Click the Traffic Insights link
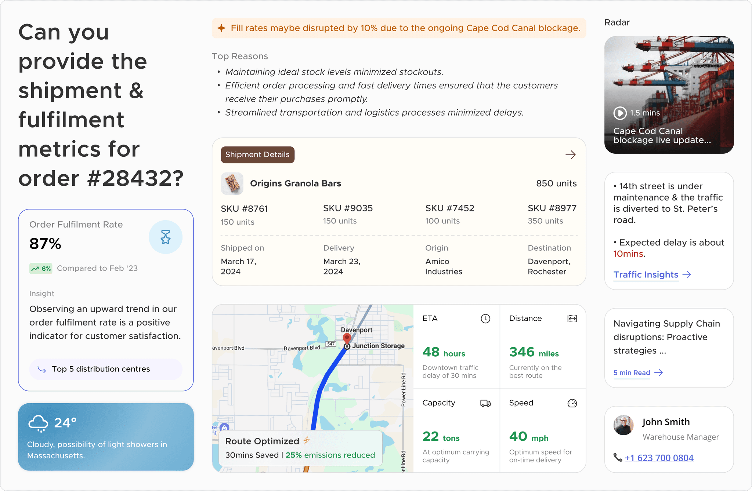The width and height of the screenshot is (752, 491). point(646,274)
